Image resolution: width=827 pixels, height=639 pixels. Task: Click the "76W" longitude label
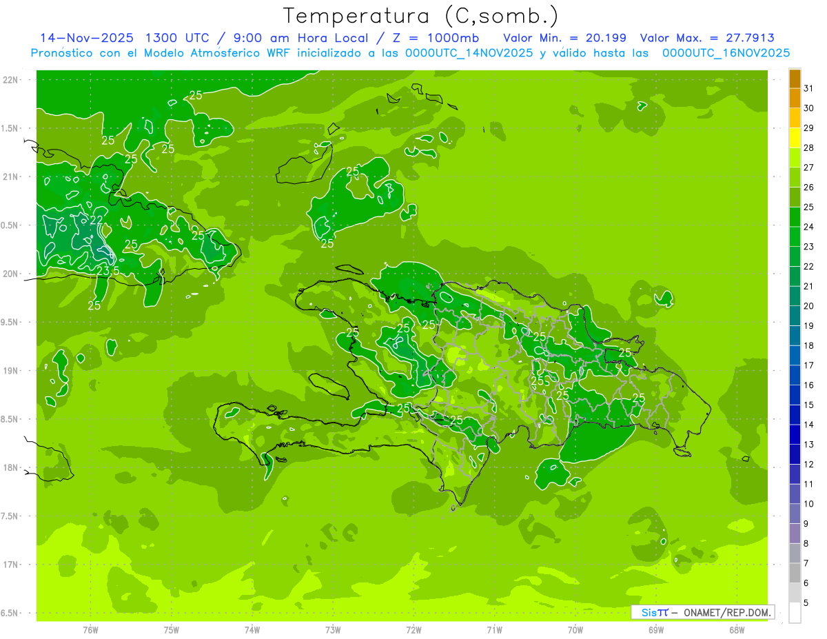click(90, 629)
